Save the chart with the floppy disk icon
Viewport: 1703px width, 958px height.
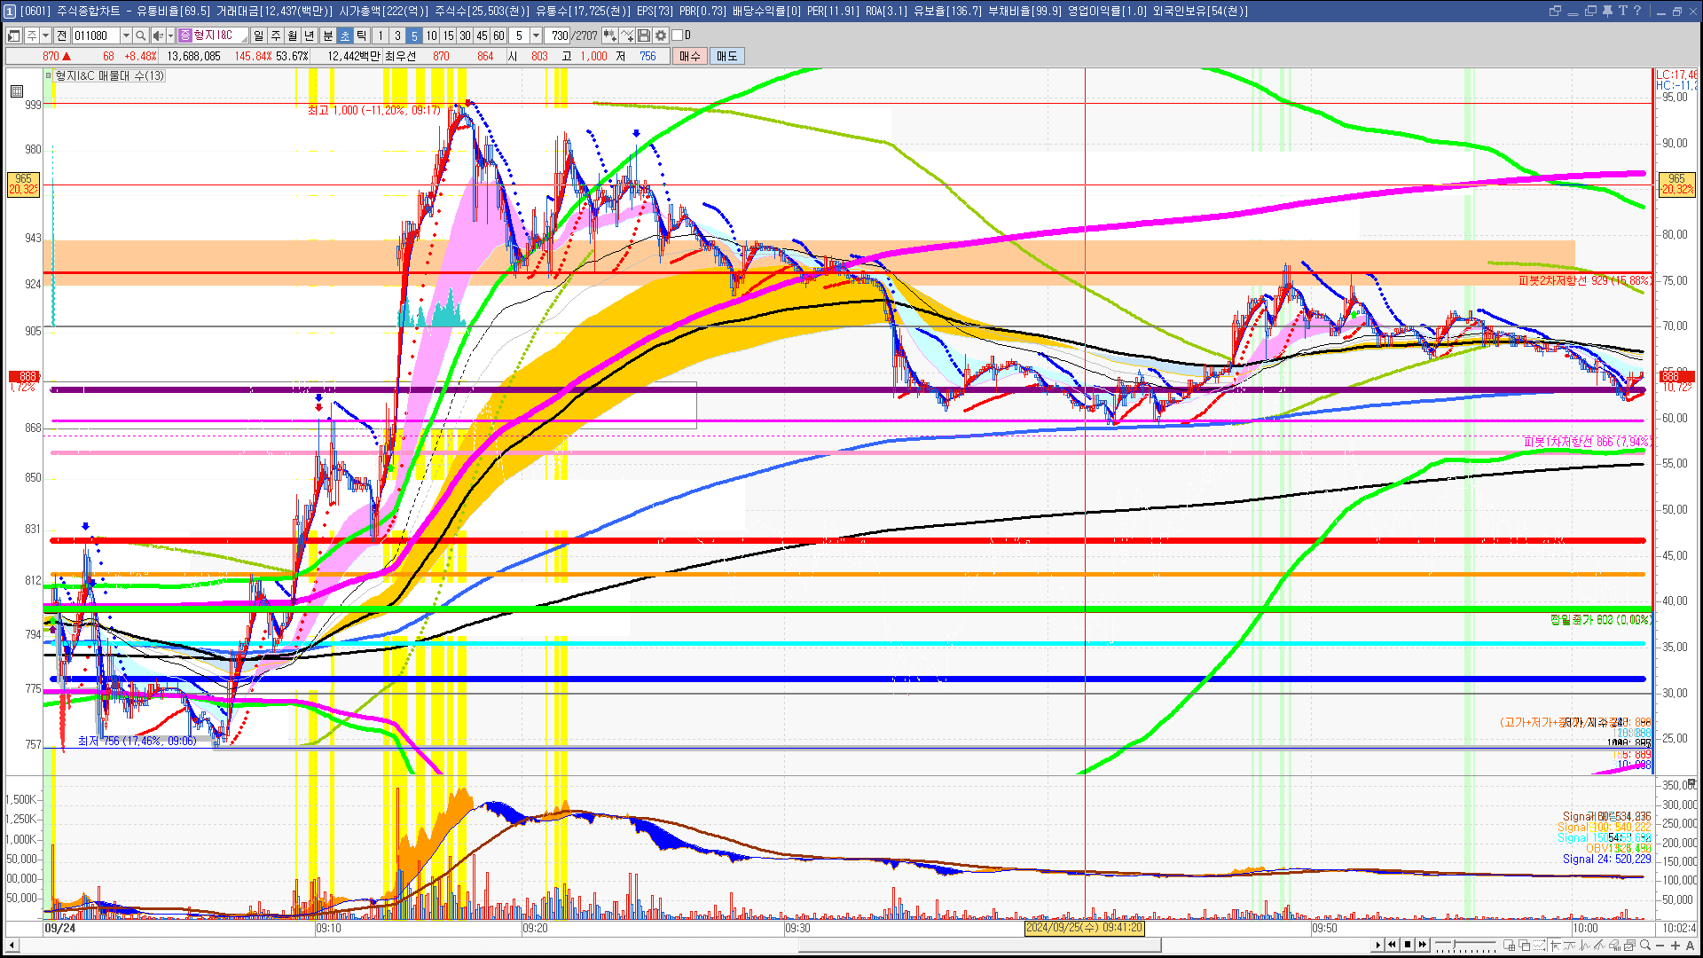(x=644, y=35)
